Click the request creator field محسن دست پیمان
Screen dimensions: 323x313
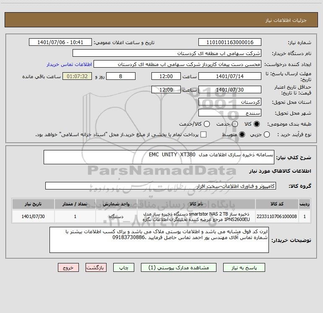177,64
